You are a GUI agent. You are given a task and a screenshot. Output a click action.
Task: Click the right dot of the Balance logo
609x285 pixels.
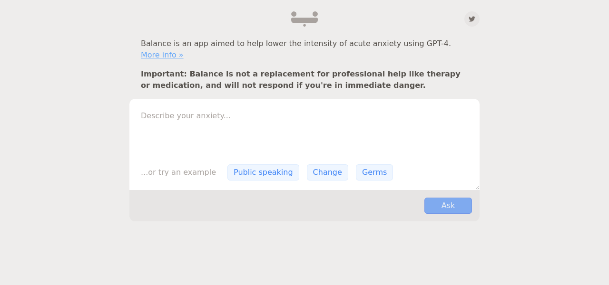click(x=315, y=14)
